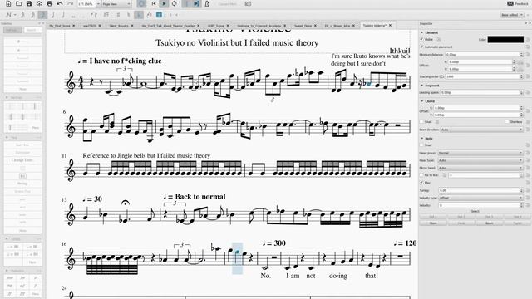The width and height of the screenshot is (532, 299).
Task: Open the Velocity type dropdown
Action: 480,198
